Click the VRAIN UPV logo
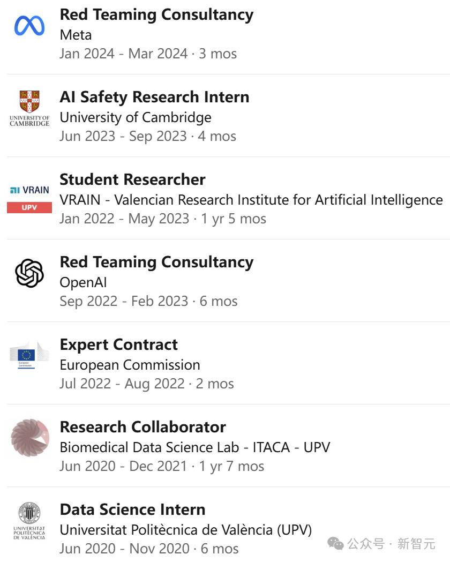 click(29, 199)
